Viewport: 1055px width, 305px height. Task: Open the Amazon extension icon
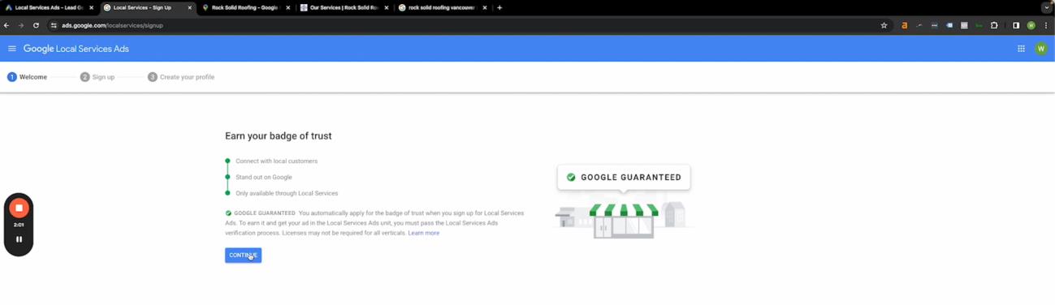(x=904, y=25)
